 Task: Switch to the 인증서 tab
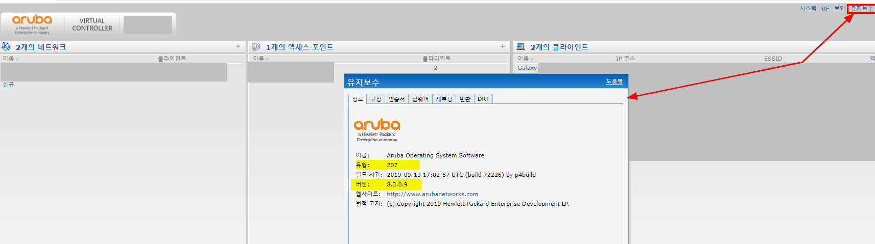pos(396,99)
